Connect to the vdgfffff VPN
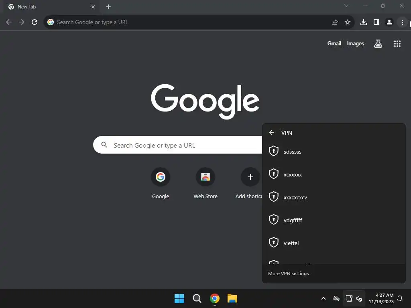 [334, 220]
